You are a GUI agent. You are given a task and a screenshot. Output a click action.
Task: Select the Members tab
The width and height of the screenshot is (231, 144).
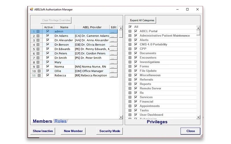tap(42, 121)
